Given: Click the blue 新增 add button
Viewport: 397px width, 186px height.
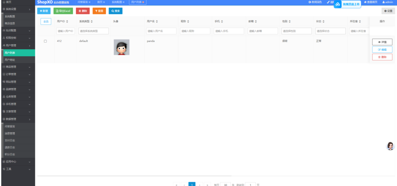Looking at the screenshot, I should click(43, 11).
